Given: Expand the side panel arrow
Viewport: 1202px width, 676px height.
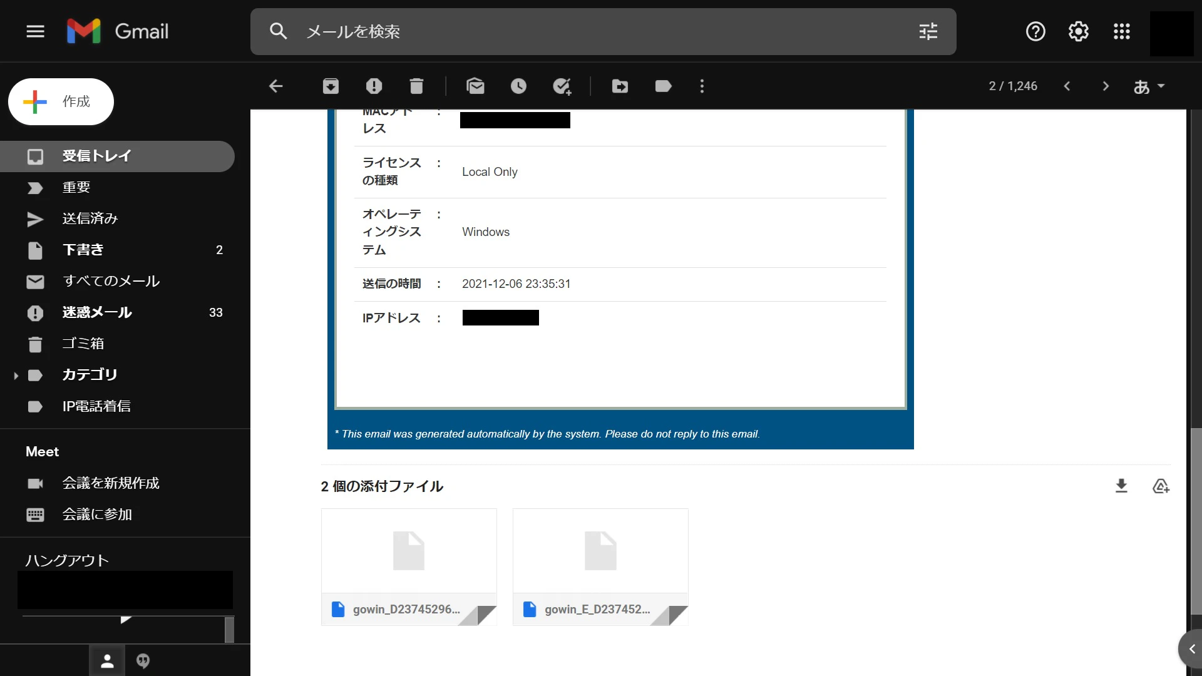Looking at the screenshot, I should [x=1191, y=649].
